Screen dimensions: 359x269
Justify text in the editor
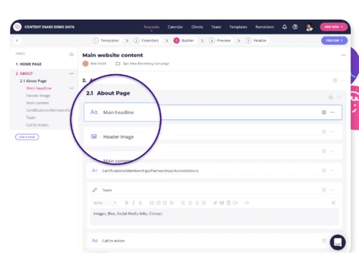pos(204,203)
